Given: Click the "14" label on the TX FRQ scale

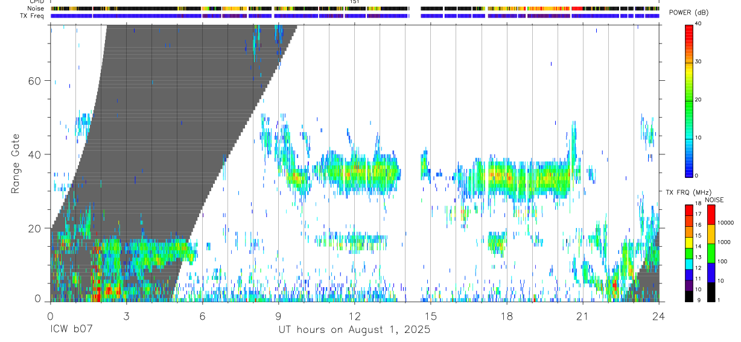Looking at the screenshot, I should [699, 246].
